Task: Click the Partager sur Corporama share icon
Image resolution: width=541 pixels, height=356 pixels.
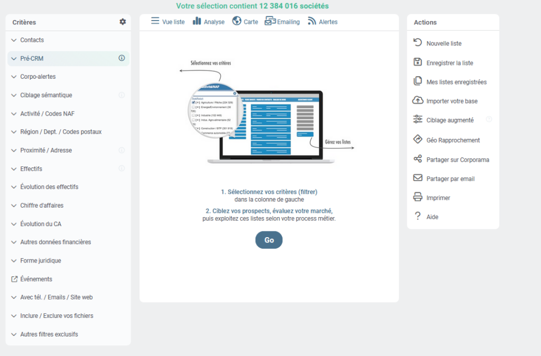Action: (x=417, y=159)
